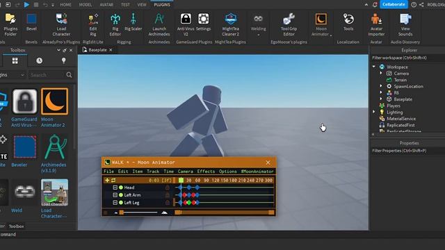Click the Collaborate button
The image size is (445, 250).
pyautogui.click(x=394, y=5)
